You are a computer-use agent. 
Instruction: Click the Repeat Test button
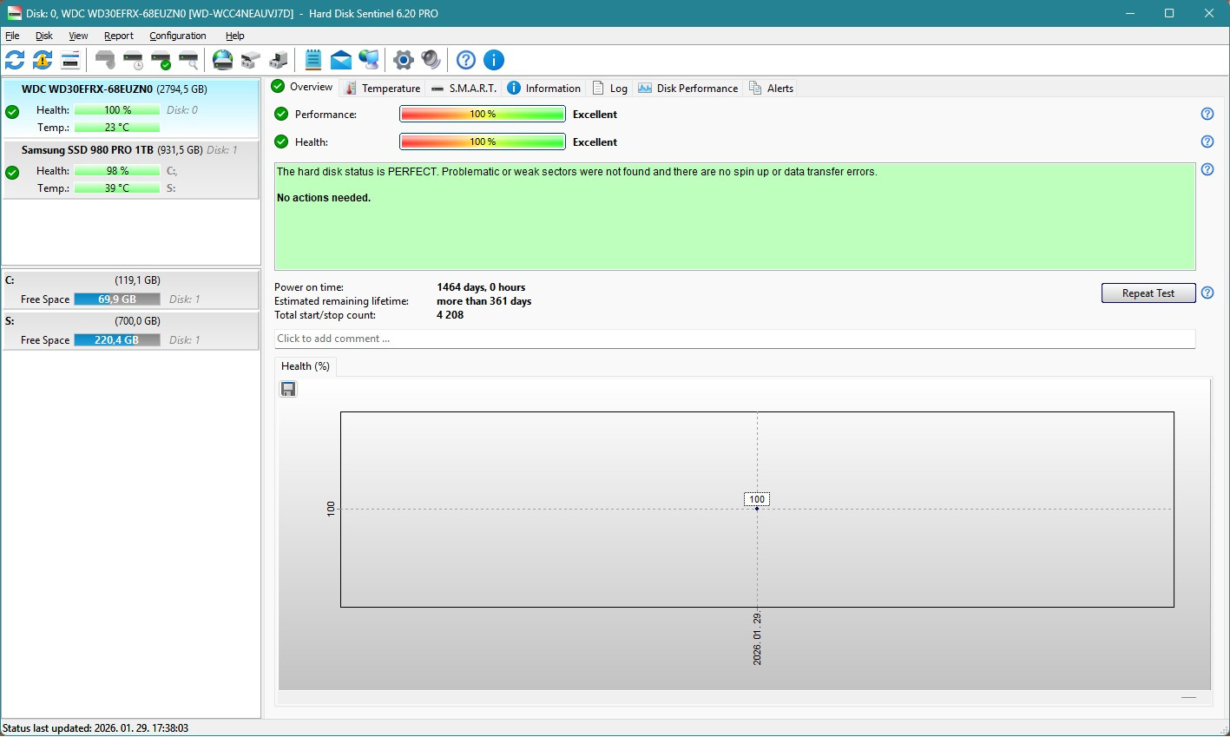pyautogui.click(x=1148, y=293)
